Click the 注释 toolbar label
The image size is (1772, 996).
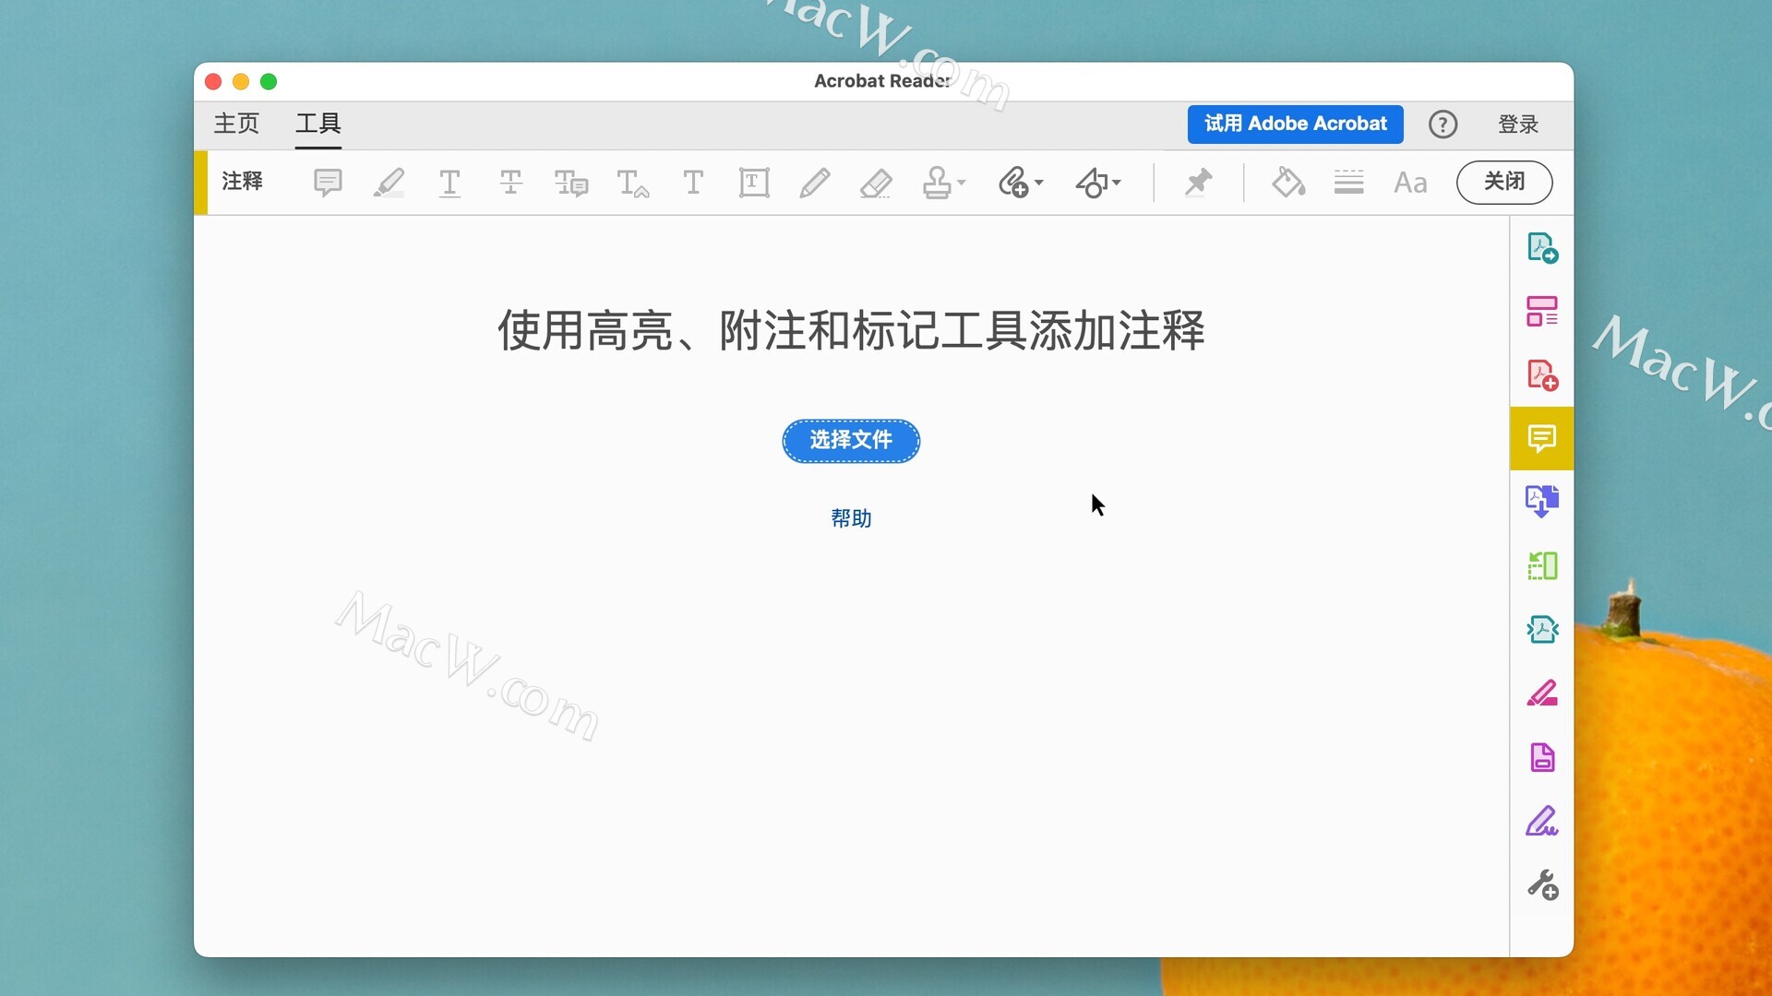click(242, 182)
